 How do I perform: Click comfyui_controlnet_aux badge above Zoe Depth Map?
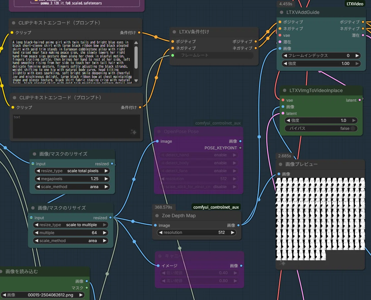[216, 207]
